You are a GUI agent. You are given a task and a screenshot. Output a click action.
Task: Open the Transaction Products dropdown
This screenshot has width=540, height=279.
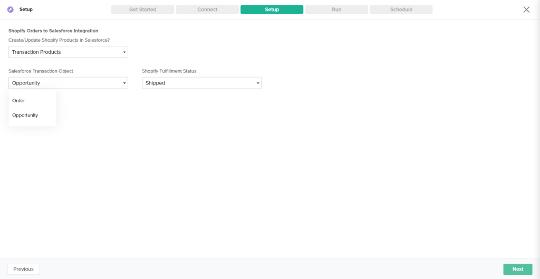68,52
